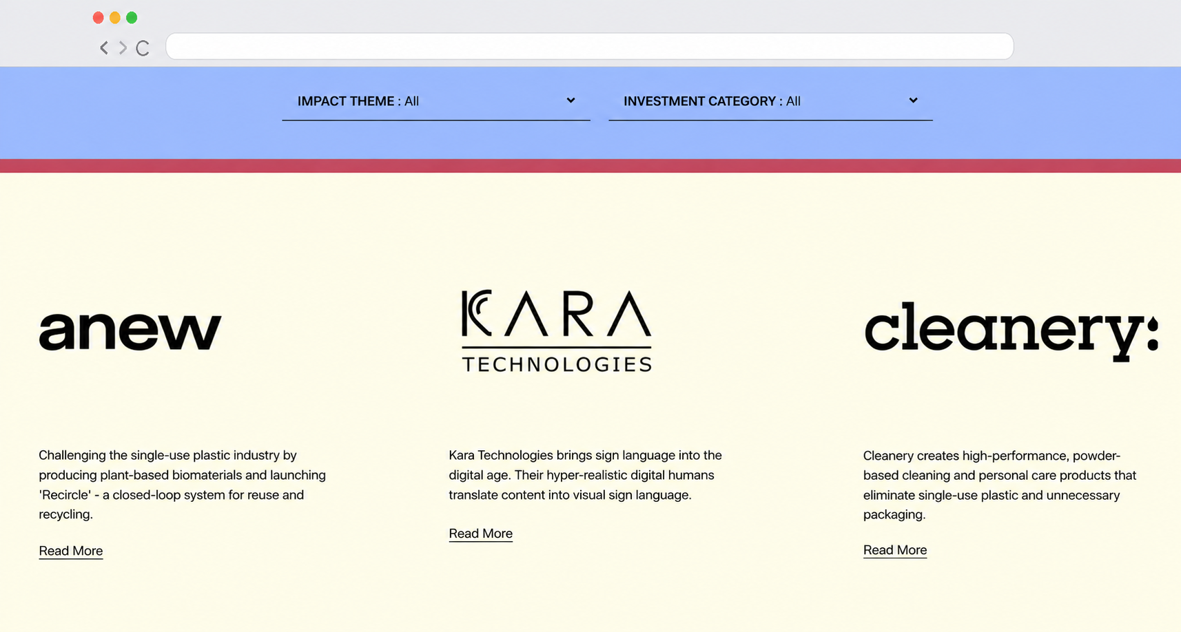Open Read More under Kara Technologies

click(480, 534)
